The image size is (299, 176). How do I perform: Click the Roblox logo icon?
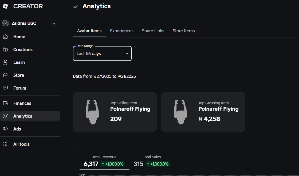point(5,6)
